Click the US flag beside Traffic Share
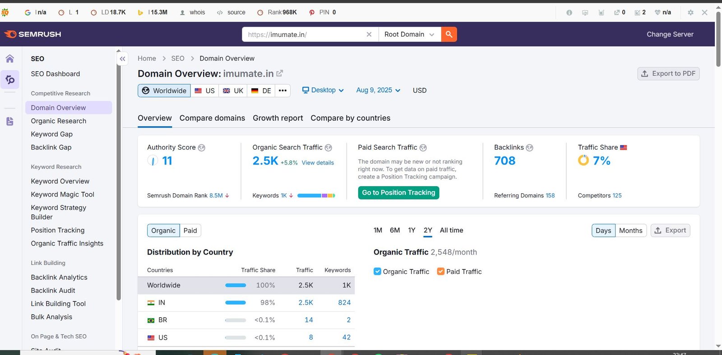This screenshot has width=722, height=355. [x=624, y=147]
